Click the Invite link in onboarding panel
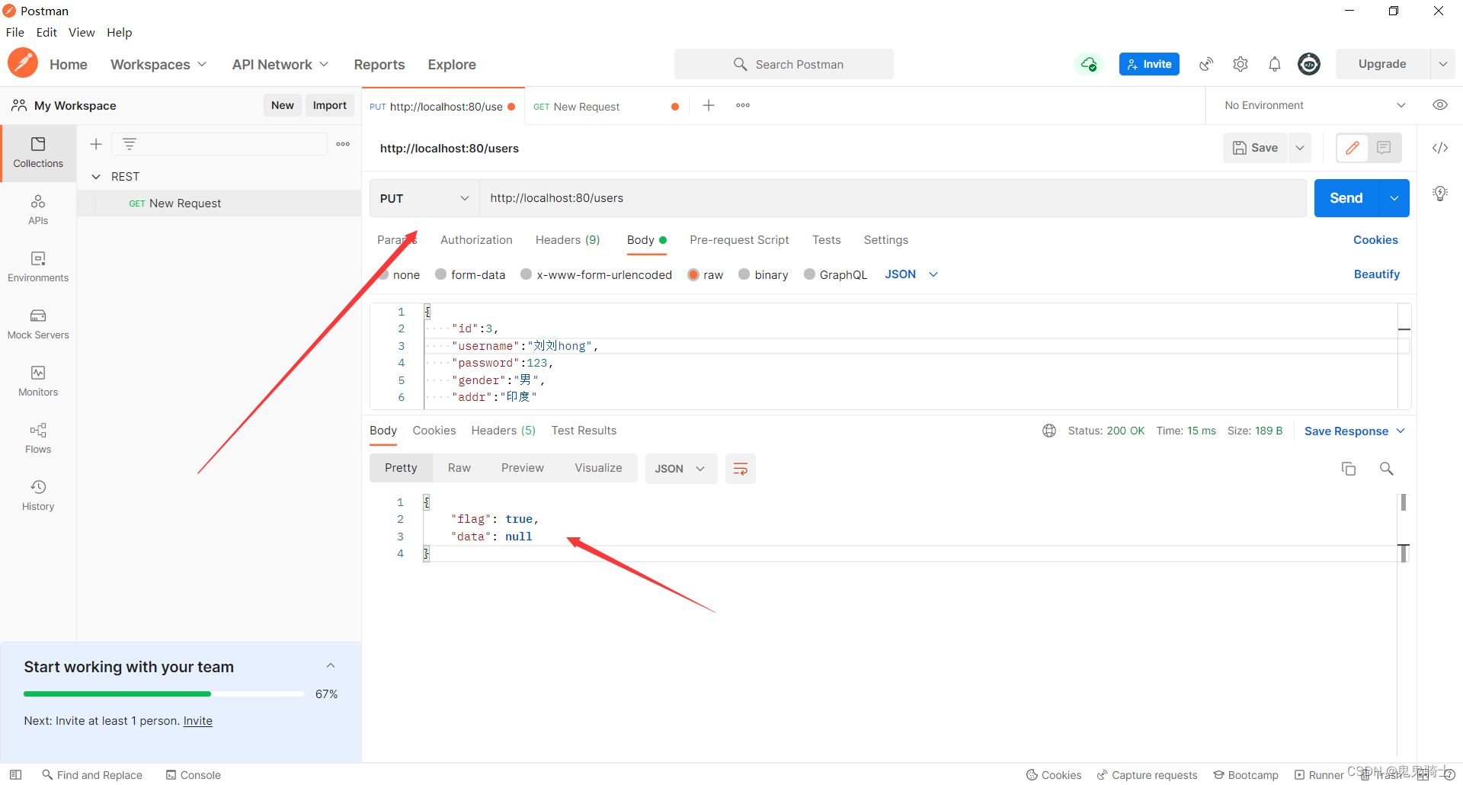 [x=198, y=721]
